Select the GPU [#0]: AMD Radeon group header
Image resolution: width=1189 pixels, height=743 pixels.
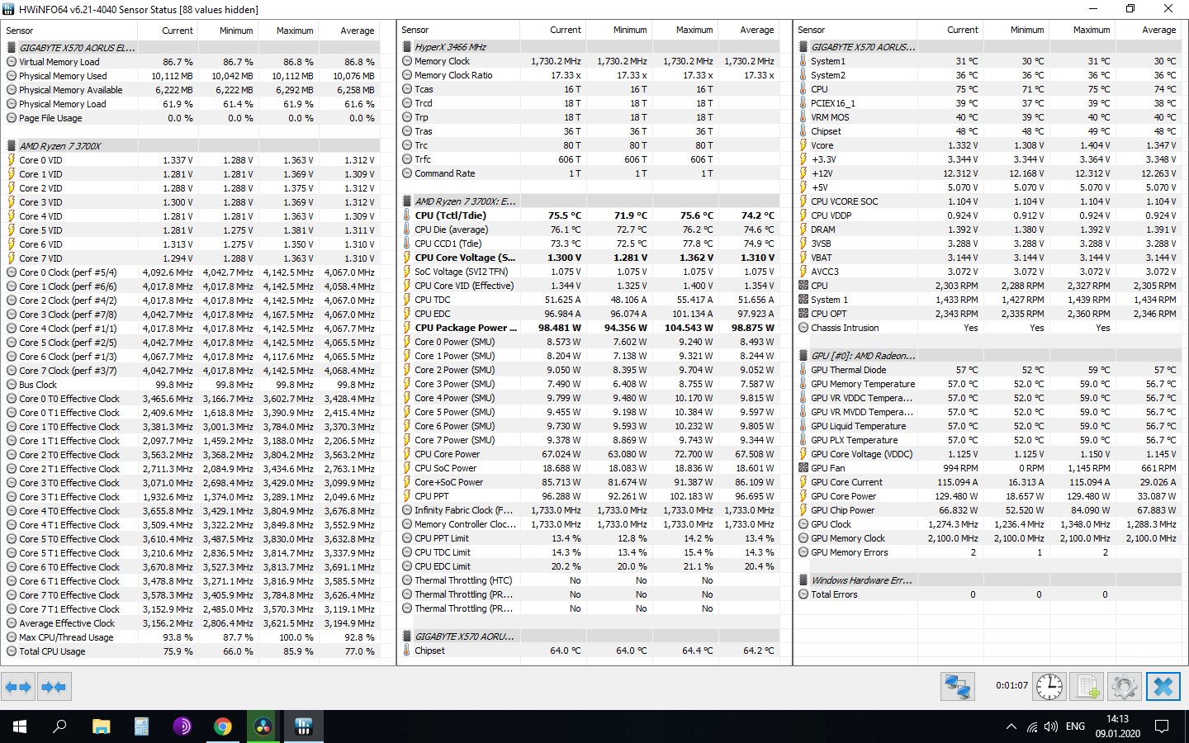[989, 356]
